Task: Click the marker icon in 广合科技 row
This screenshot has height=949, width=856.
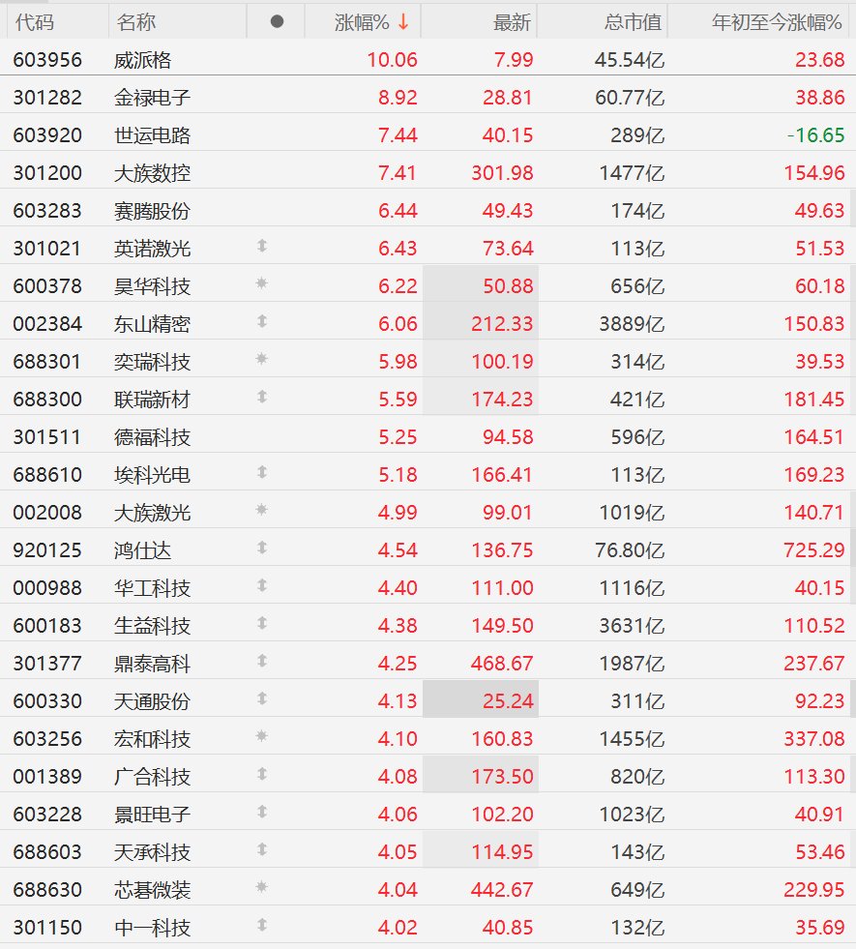Action: pyautogui.click(x=262, y=774)
